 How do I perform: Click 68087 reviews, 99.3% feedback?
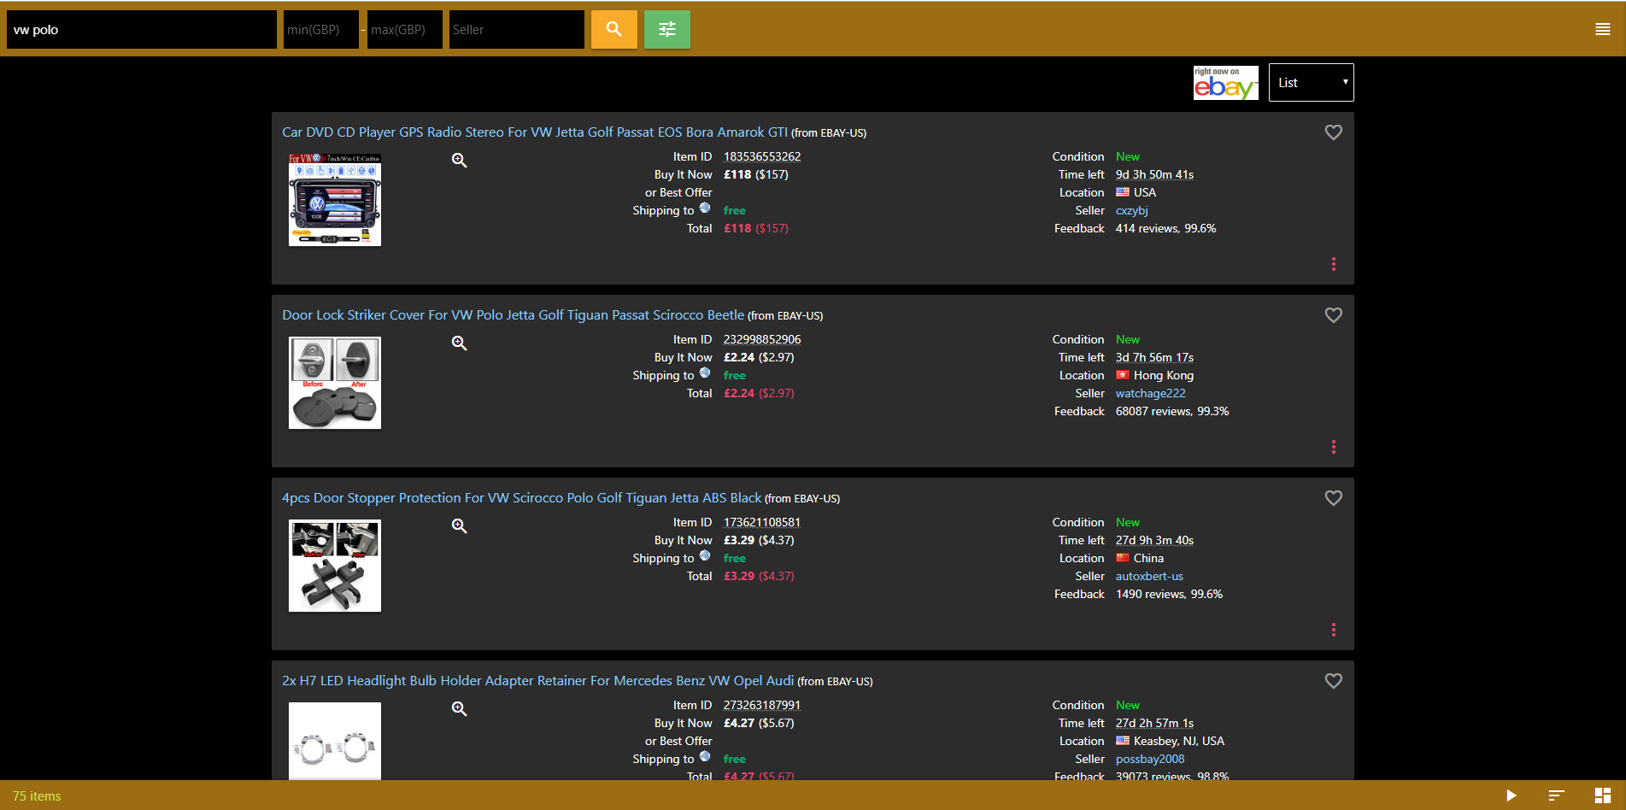click(x=1172, y=411)
